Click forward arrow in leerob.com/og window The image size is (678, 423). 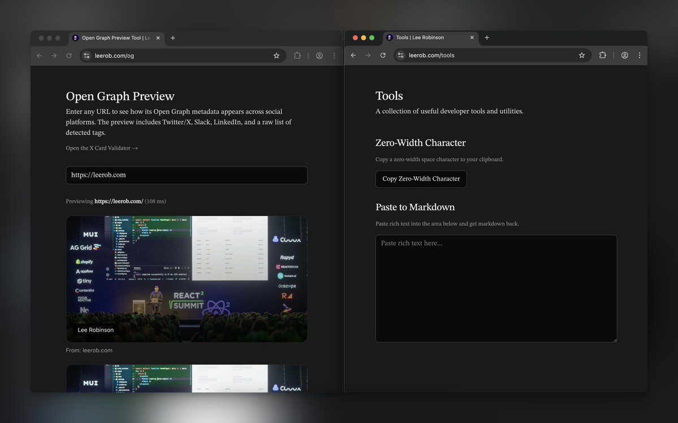click(54, 56)
